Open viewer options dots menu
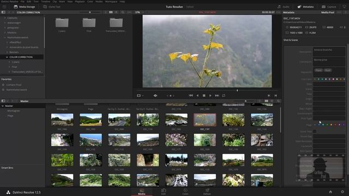The image size is (349, 196). click(x=278, y=12)
